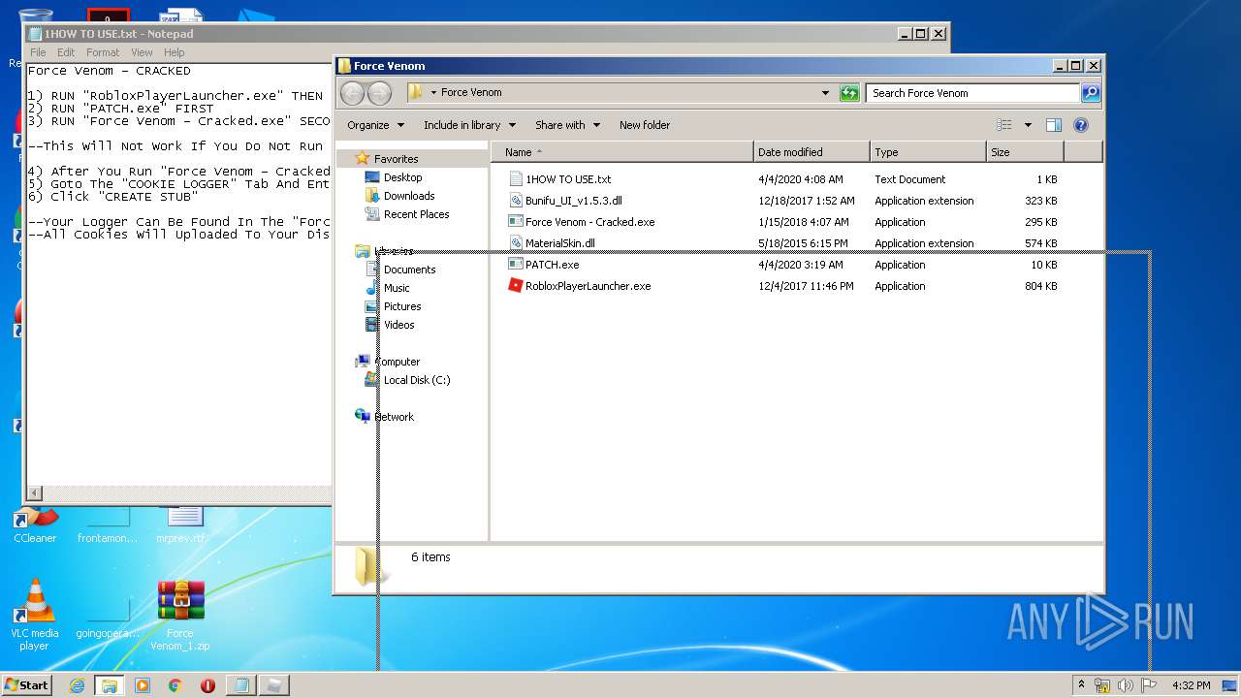Click the "6 items" status text

click(x=430, y=557)
